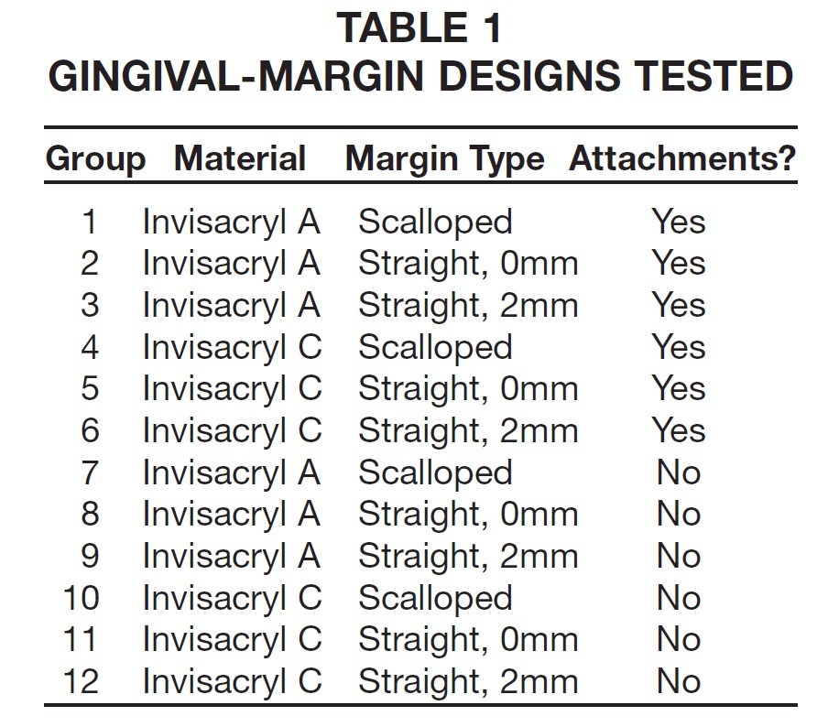Click the No value in group 8 row
Screen dimensions: 817x727
pyautogui.click(x=679, y=514)
